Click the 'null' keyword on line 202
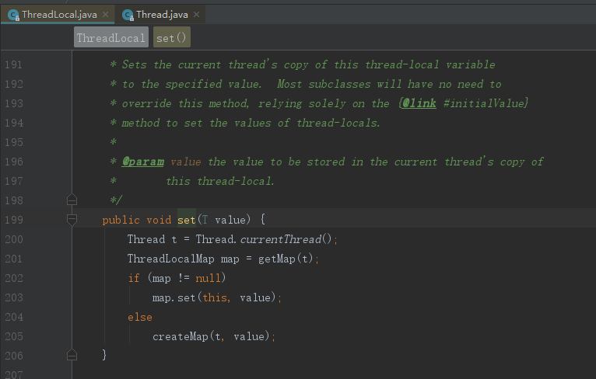 (x=208, y=278)
